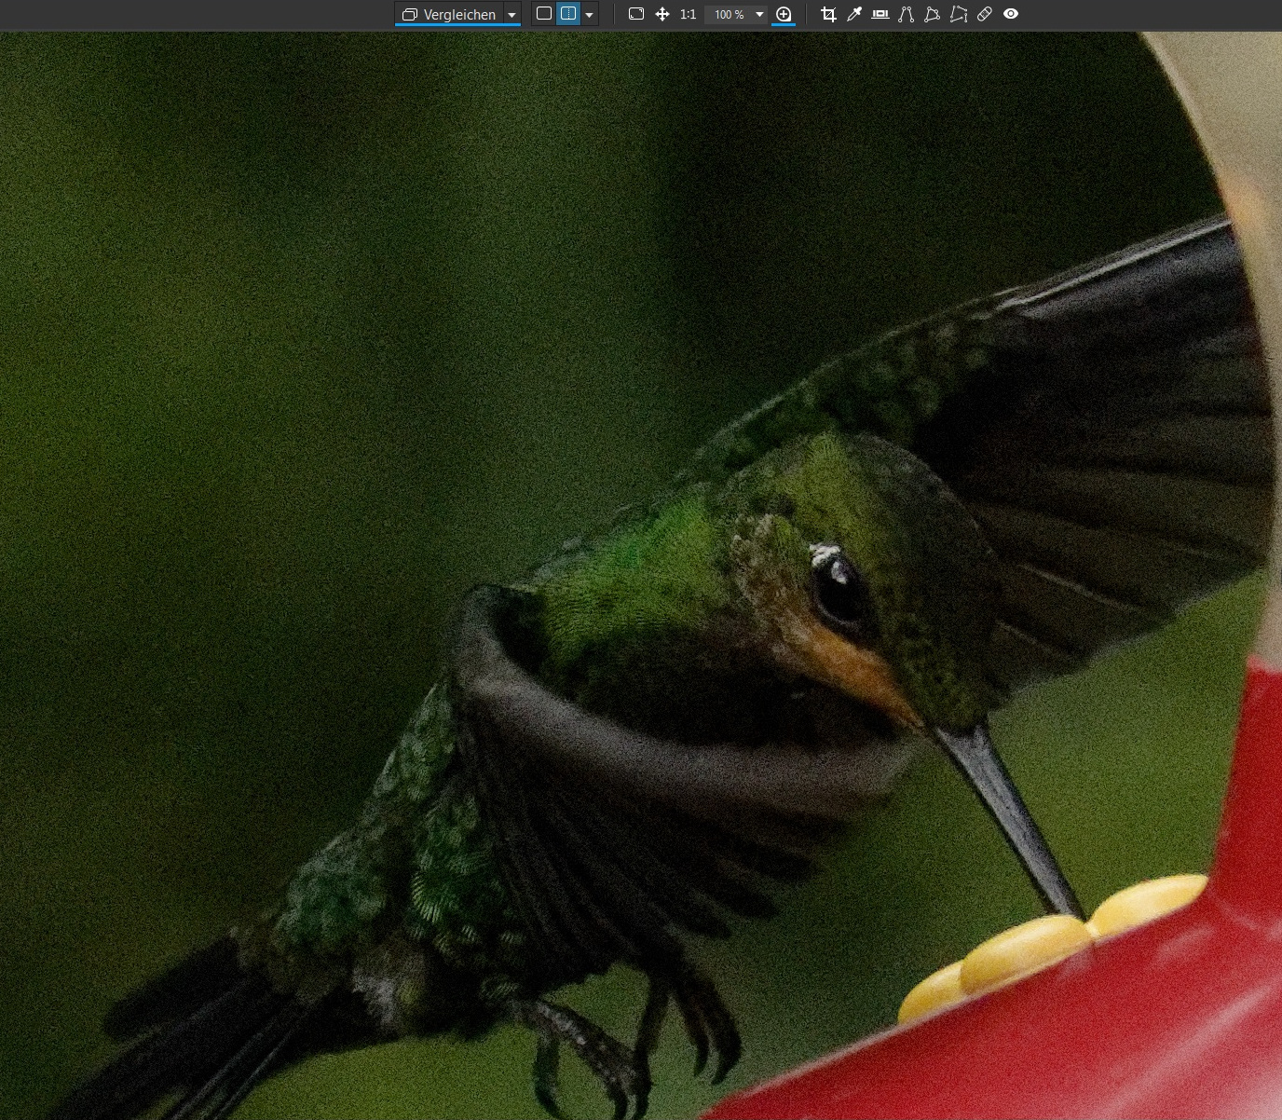Image resolution: width=1282 pixels, height=1120 pixels.
Task: Open the view mode options dropdown
Action: point(589,15)
